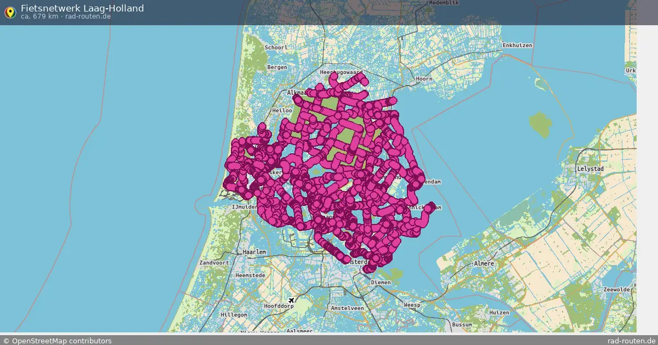Open rad-routen.de link in footer

[x=632, y=341]
